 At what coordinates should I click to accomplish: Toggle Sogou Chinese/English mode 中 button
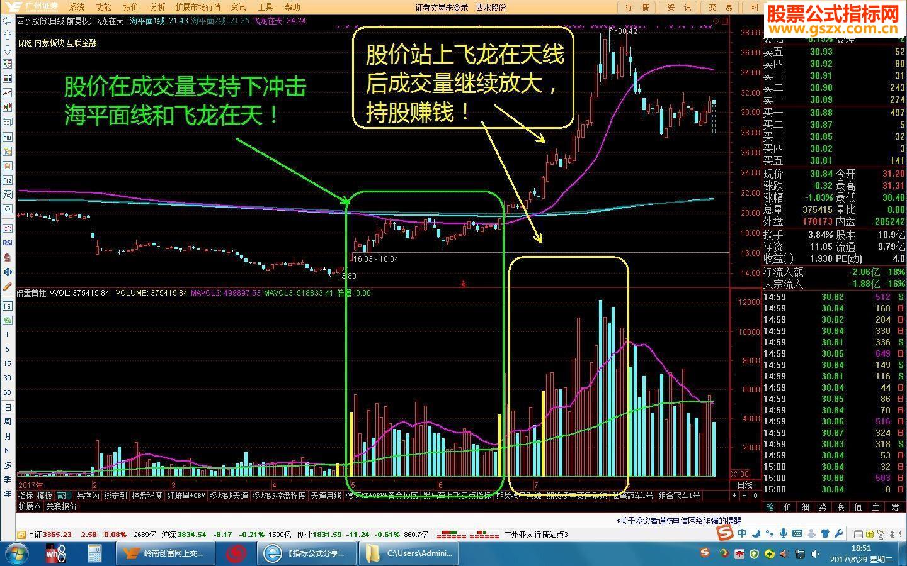coord(742,533)
